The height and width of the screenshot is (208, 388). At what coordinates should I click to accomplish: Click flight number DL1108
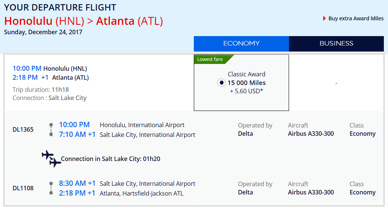click(23, 188)
